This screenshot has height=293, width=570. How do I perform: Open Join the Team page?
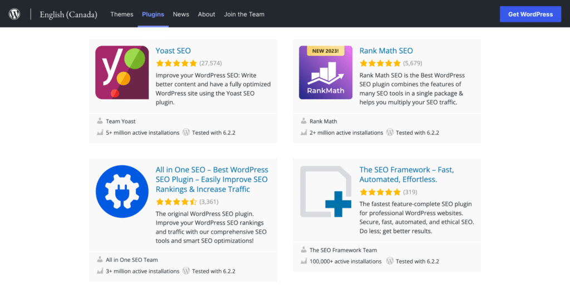[x=244, y=14]
